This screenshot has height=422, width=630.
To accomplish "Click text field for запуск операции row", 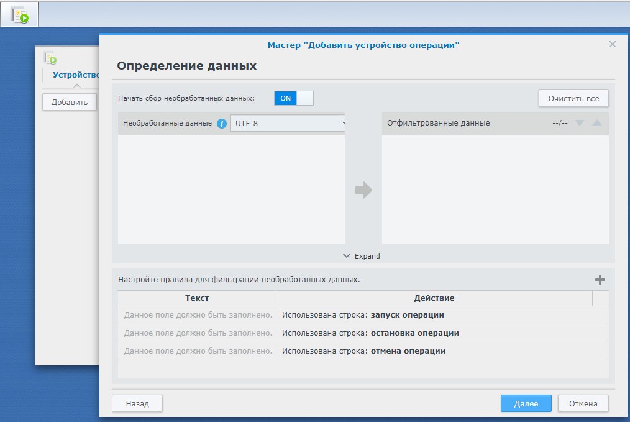I will (198, 315).
